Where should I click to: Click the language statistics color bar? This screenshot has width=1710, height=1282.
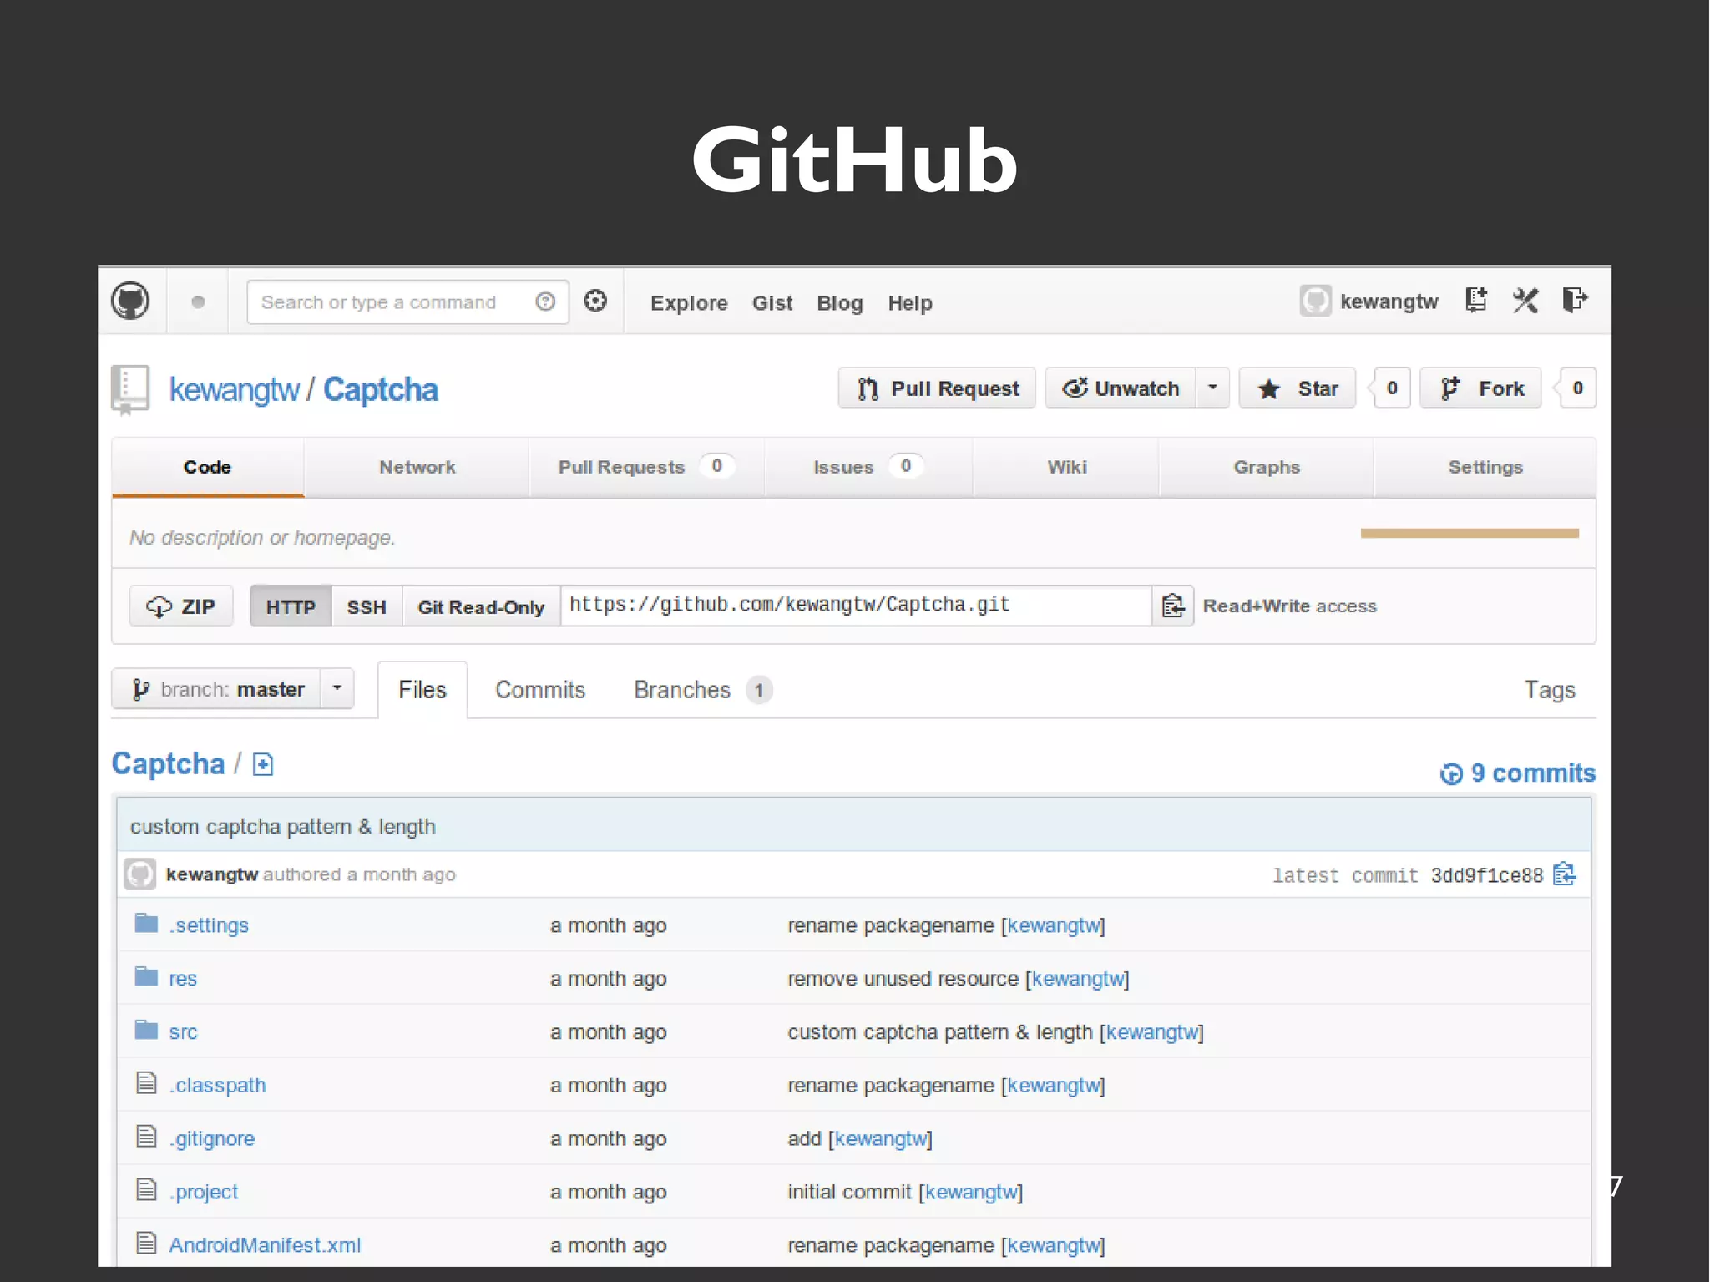[1470, 533]
